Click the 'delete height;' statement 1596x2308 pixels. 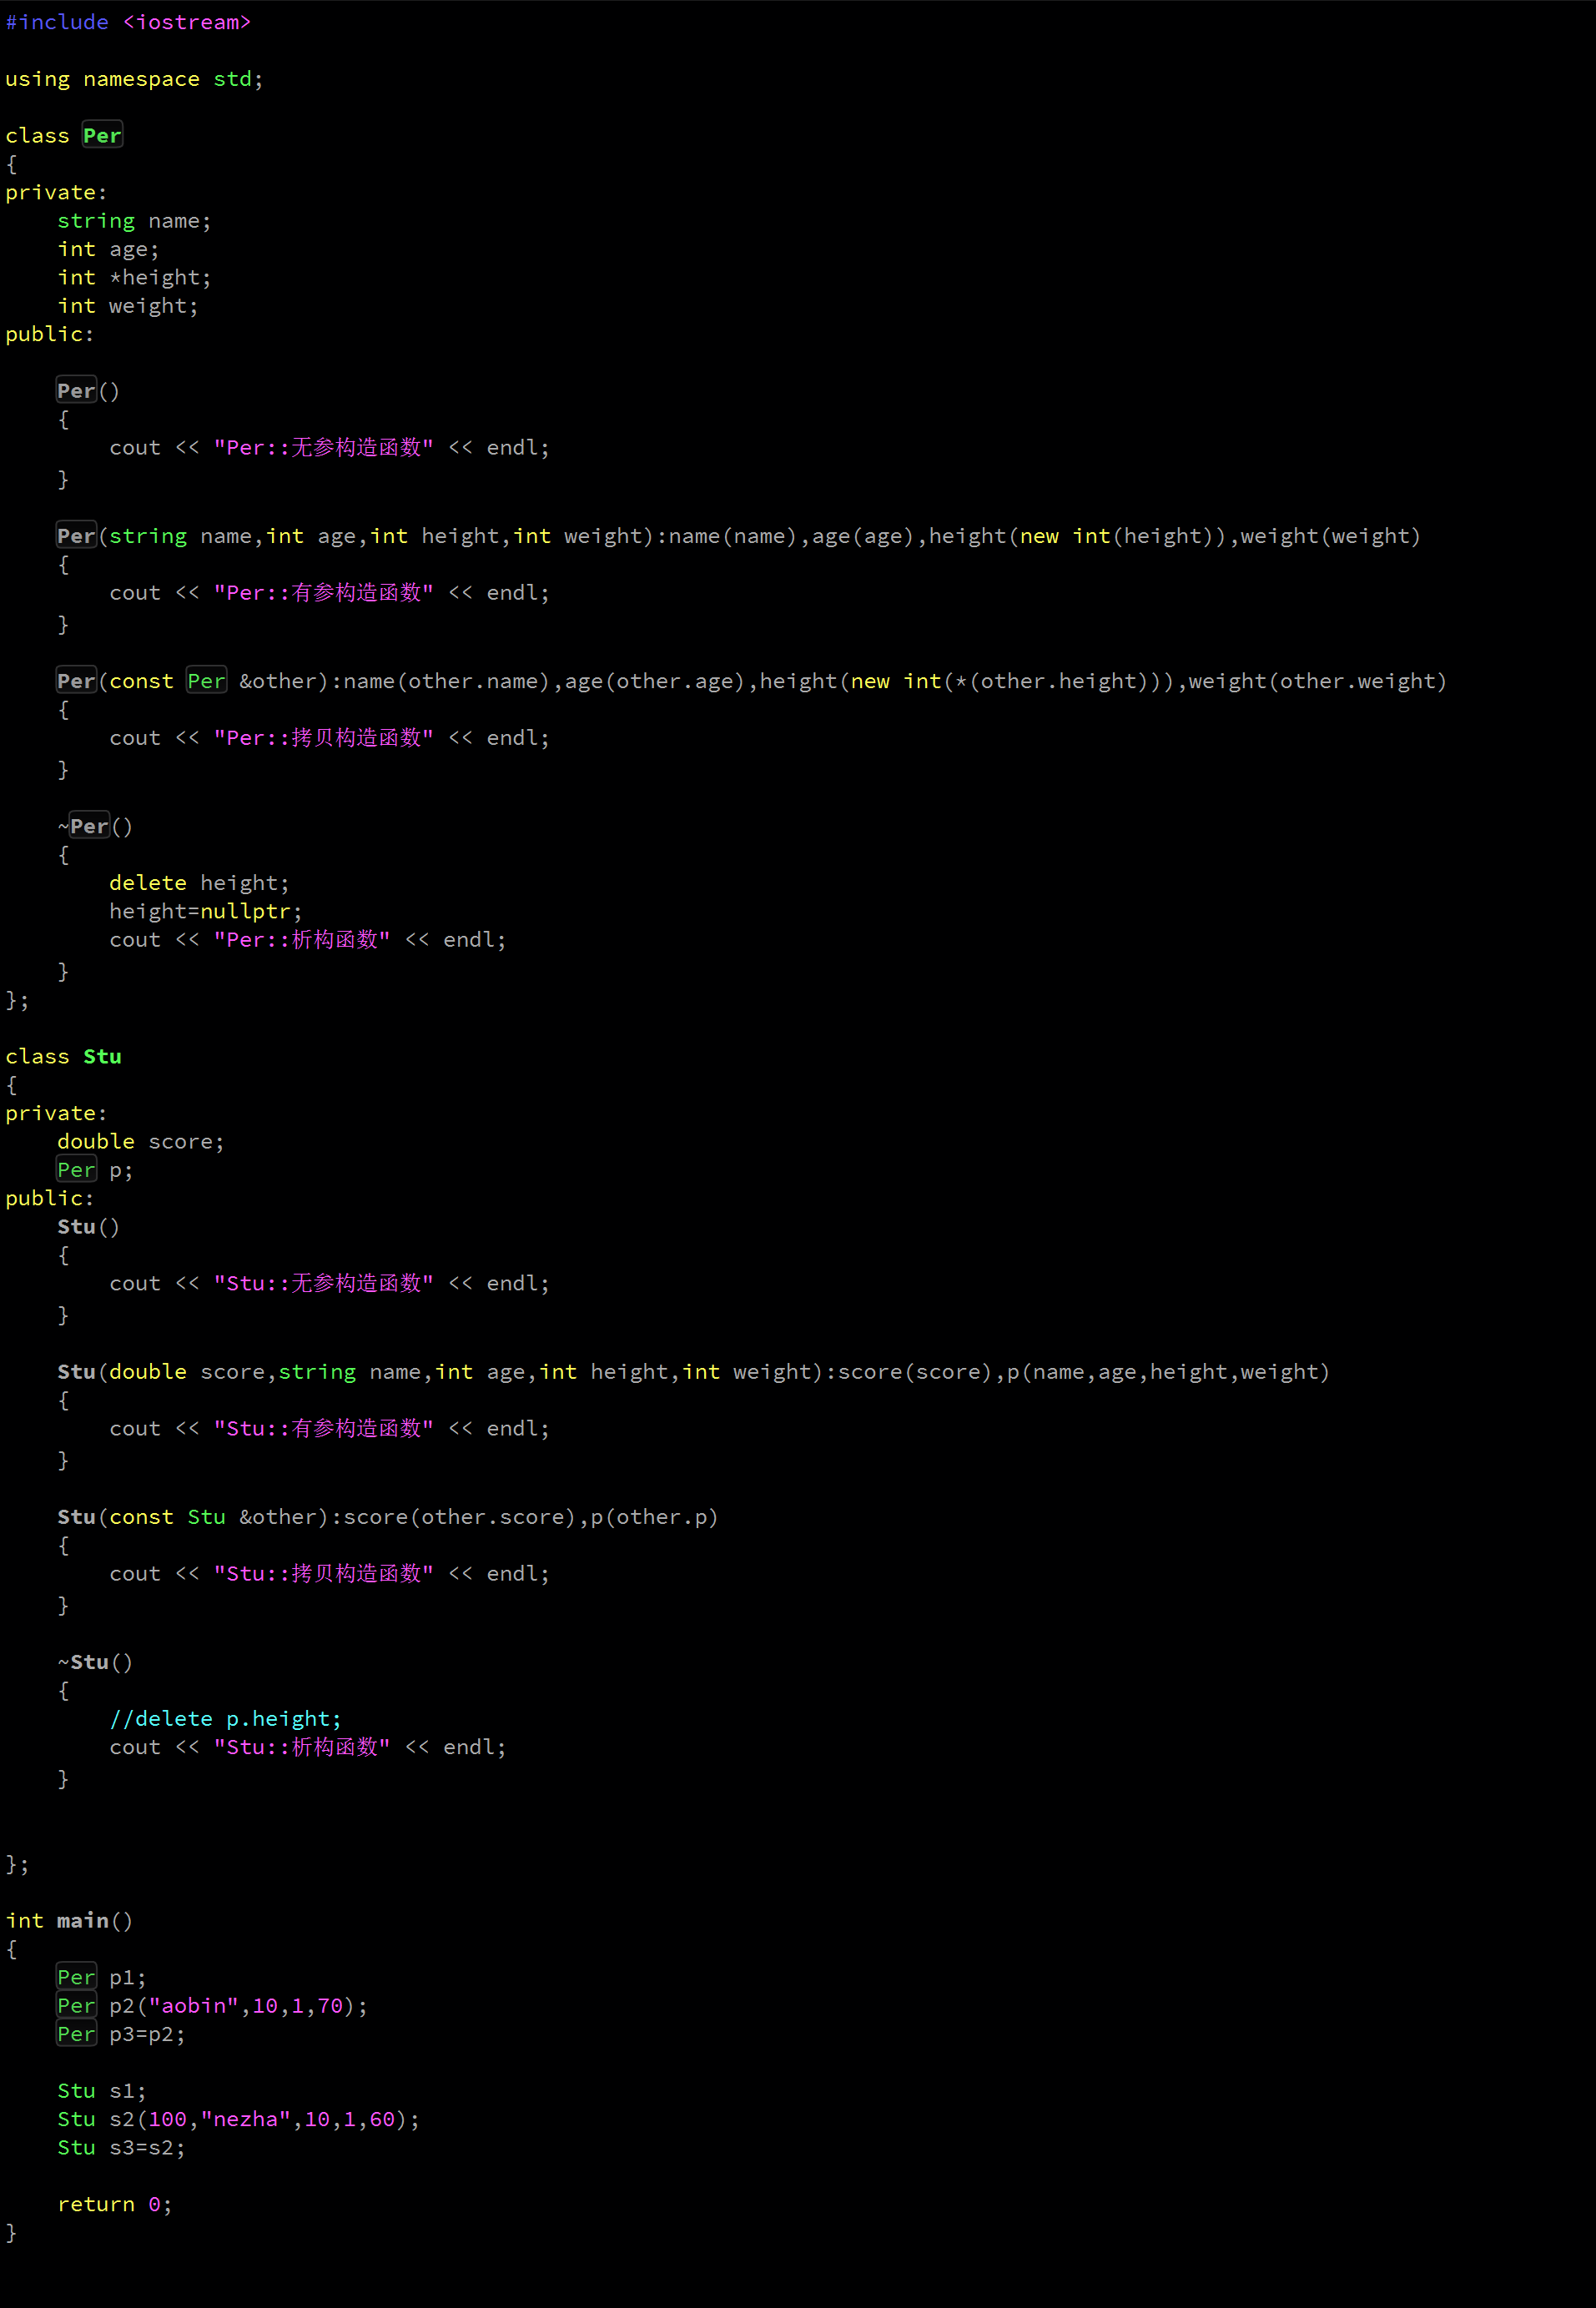click(199, 883)
